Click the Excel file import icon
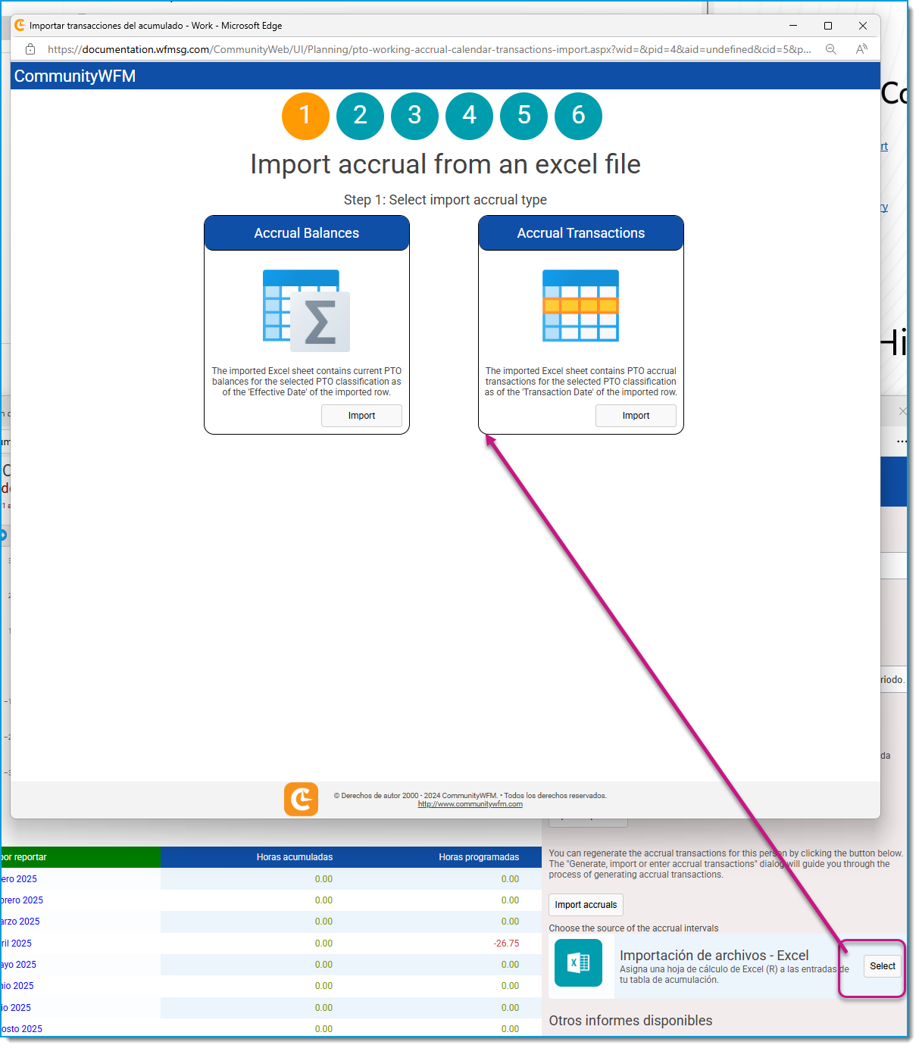919x1048 pixels. coord(578,963)
